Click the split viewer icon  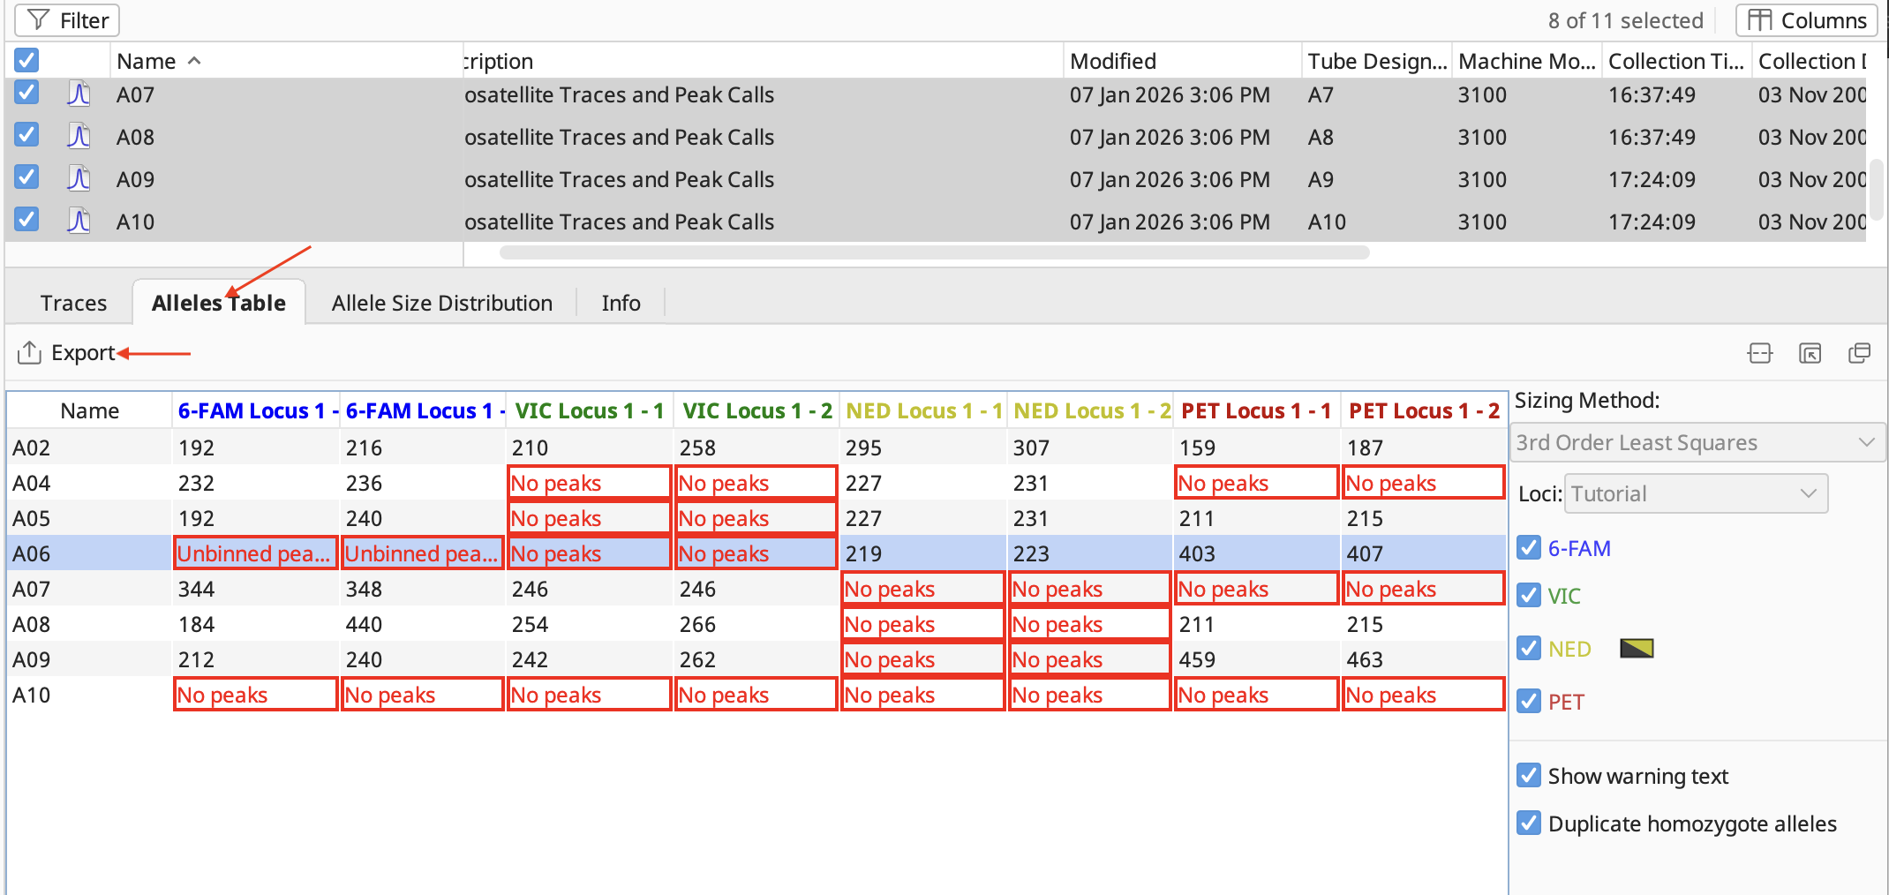coord(1759,354)
